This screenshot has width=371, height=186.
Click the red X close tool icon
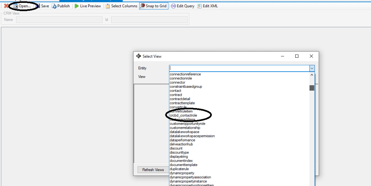[6, 6]
